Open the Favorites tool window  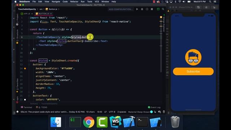(17, 85)
